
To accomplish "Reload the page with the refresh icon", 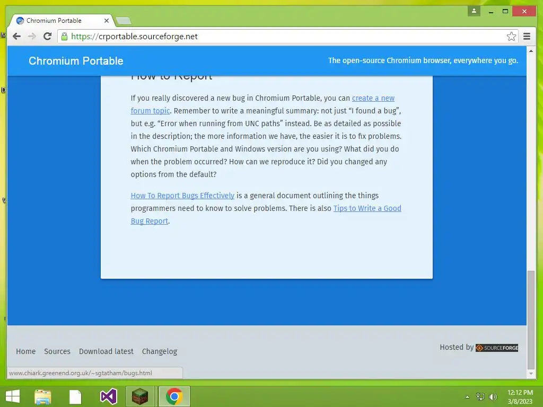I will (x=47, y=37).
